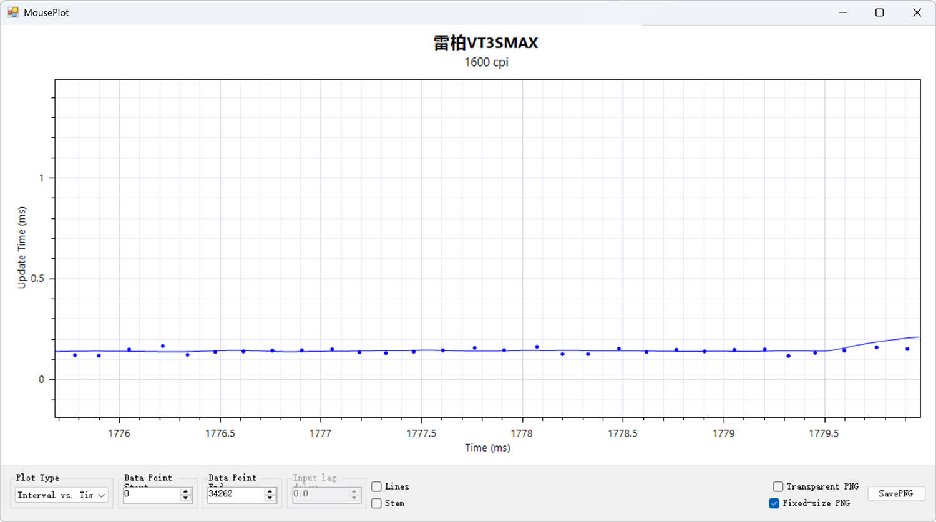The height and width of the screenshot is (522, 936).
Task: Click the Data Point End field showing 34262
Action: point(235,495)
